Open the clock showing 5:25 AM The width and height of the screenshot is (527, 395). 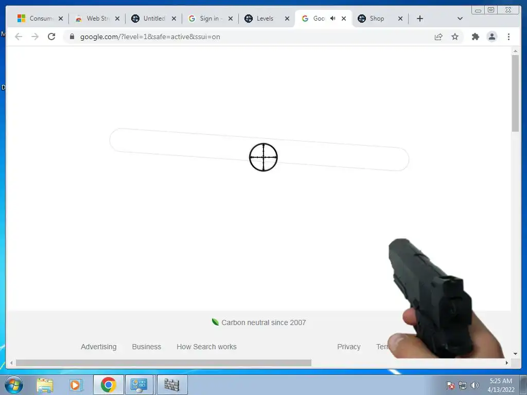[501, 385]
